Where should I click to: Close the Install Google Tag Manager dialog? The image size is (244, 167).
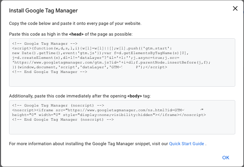(235, 8)
